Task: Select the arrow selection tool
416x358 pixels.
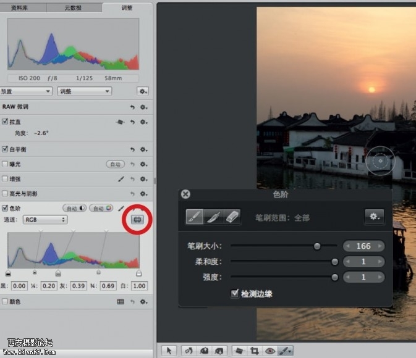Action: [x=167, y=351]
